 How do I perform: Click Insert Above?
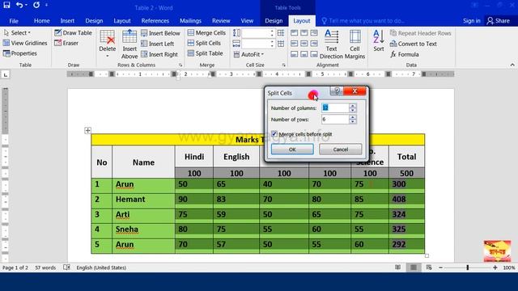(x=129, y=44)
